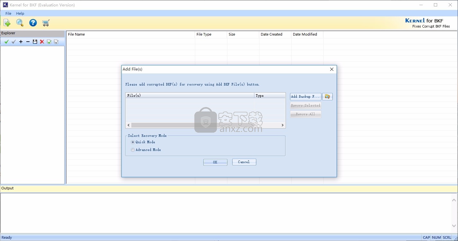Select Quick Mode recovery option
Image resolution: width=458 pixels, height=241 pixels.
[x=143, y=142]
